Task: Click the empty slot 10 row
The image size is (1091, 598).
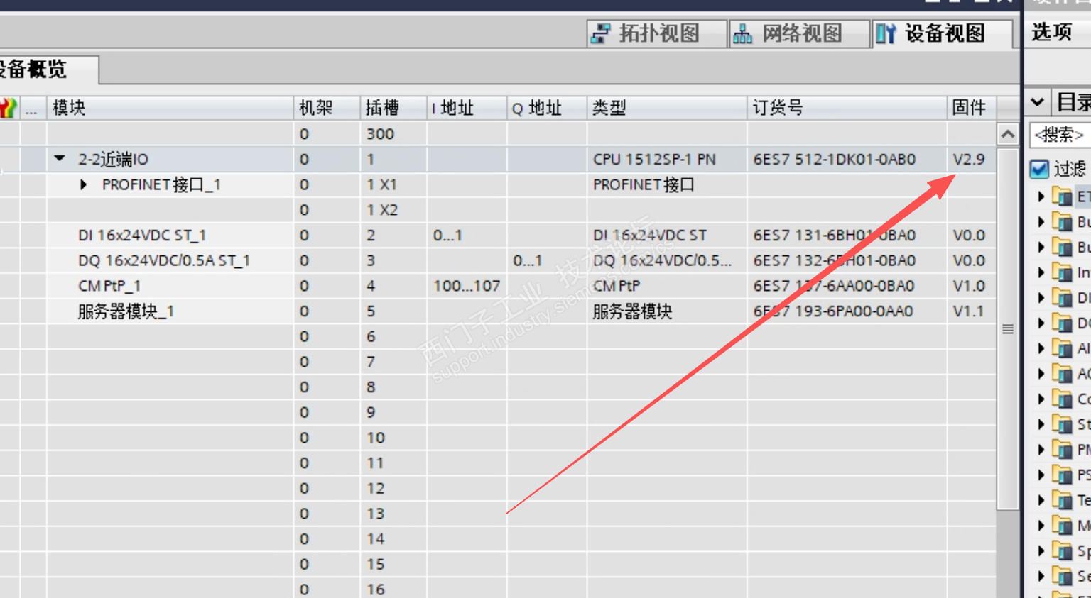Action: [x=497, y=438]
